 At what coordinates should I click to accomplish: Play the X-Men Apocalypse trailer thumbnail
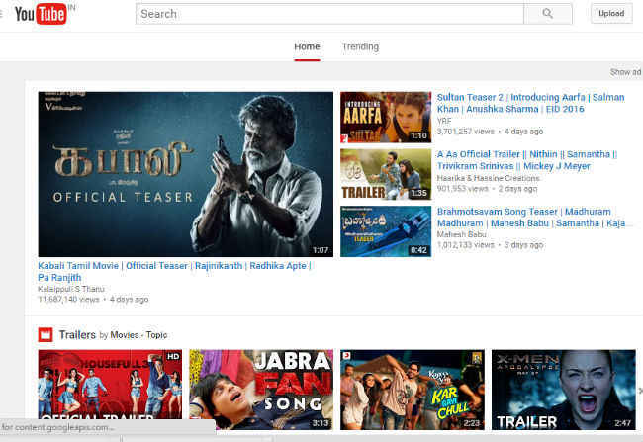(564, 390)
